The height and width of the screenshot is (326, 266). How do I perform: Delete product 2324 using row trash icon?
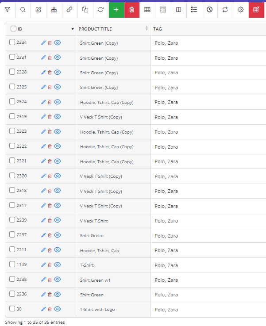pyautogui.click(x=50, y=102)
